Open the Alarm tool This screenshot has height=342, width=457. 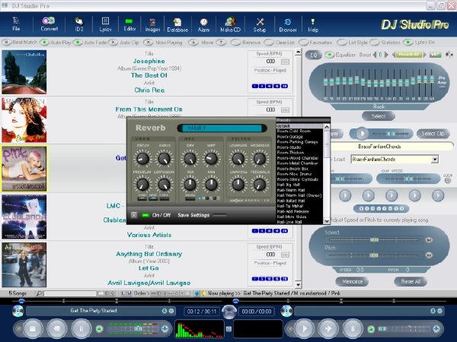click(x=203, y=25)
